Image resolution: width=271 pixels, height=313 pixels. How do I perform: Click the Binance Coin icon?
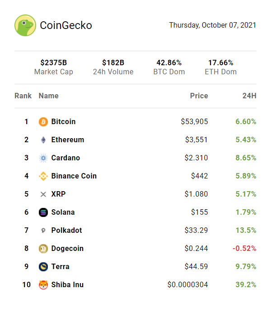[43, 176]
